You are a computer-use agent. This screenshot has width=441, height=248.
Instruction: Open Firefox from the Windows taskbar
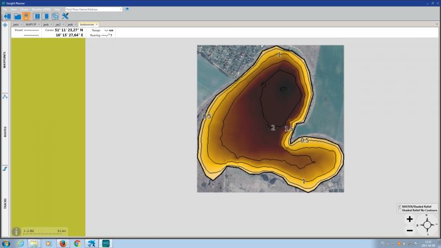pos(62,243)
